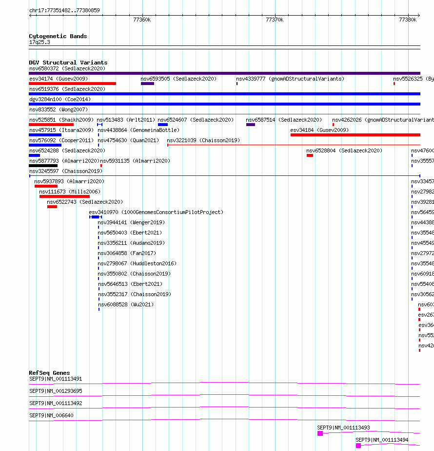Click the nsv111673 (Mills2006) label

pos(70,192)
